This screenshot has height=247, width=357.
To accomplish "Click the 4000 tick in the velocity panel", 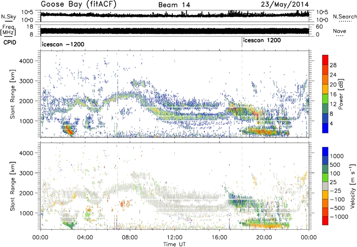I will pyautogui.click(x=26, y=153).
